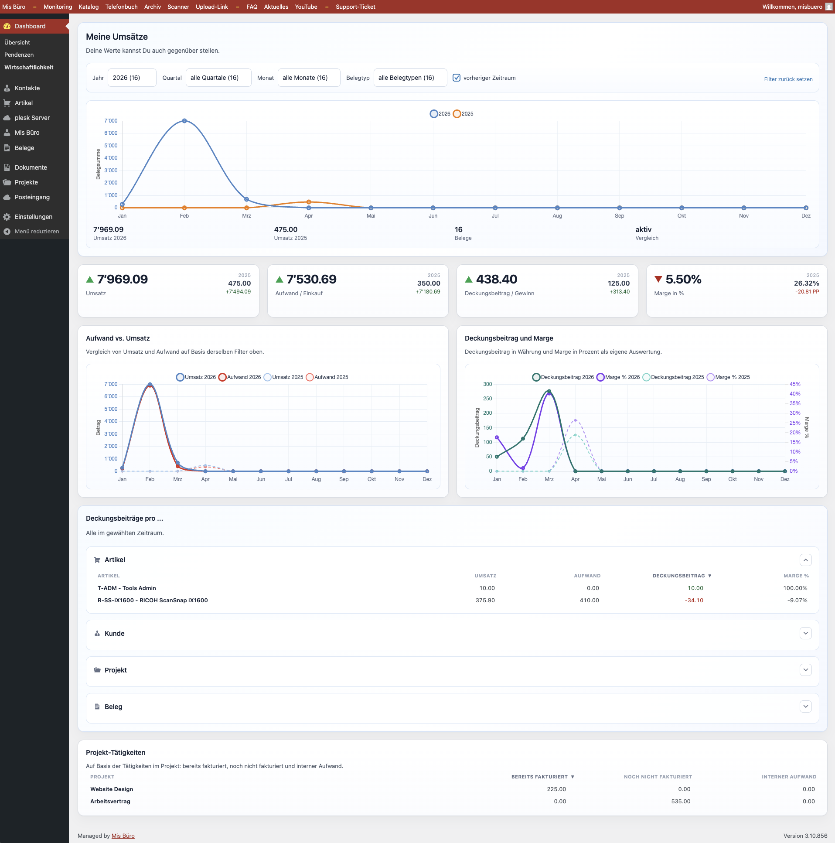Follow the Mis Büro footer link
This screenshot has width=835, height=843.
pos(123,836)
